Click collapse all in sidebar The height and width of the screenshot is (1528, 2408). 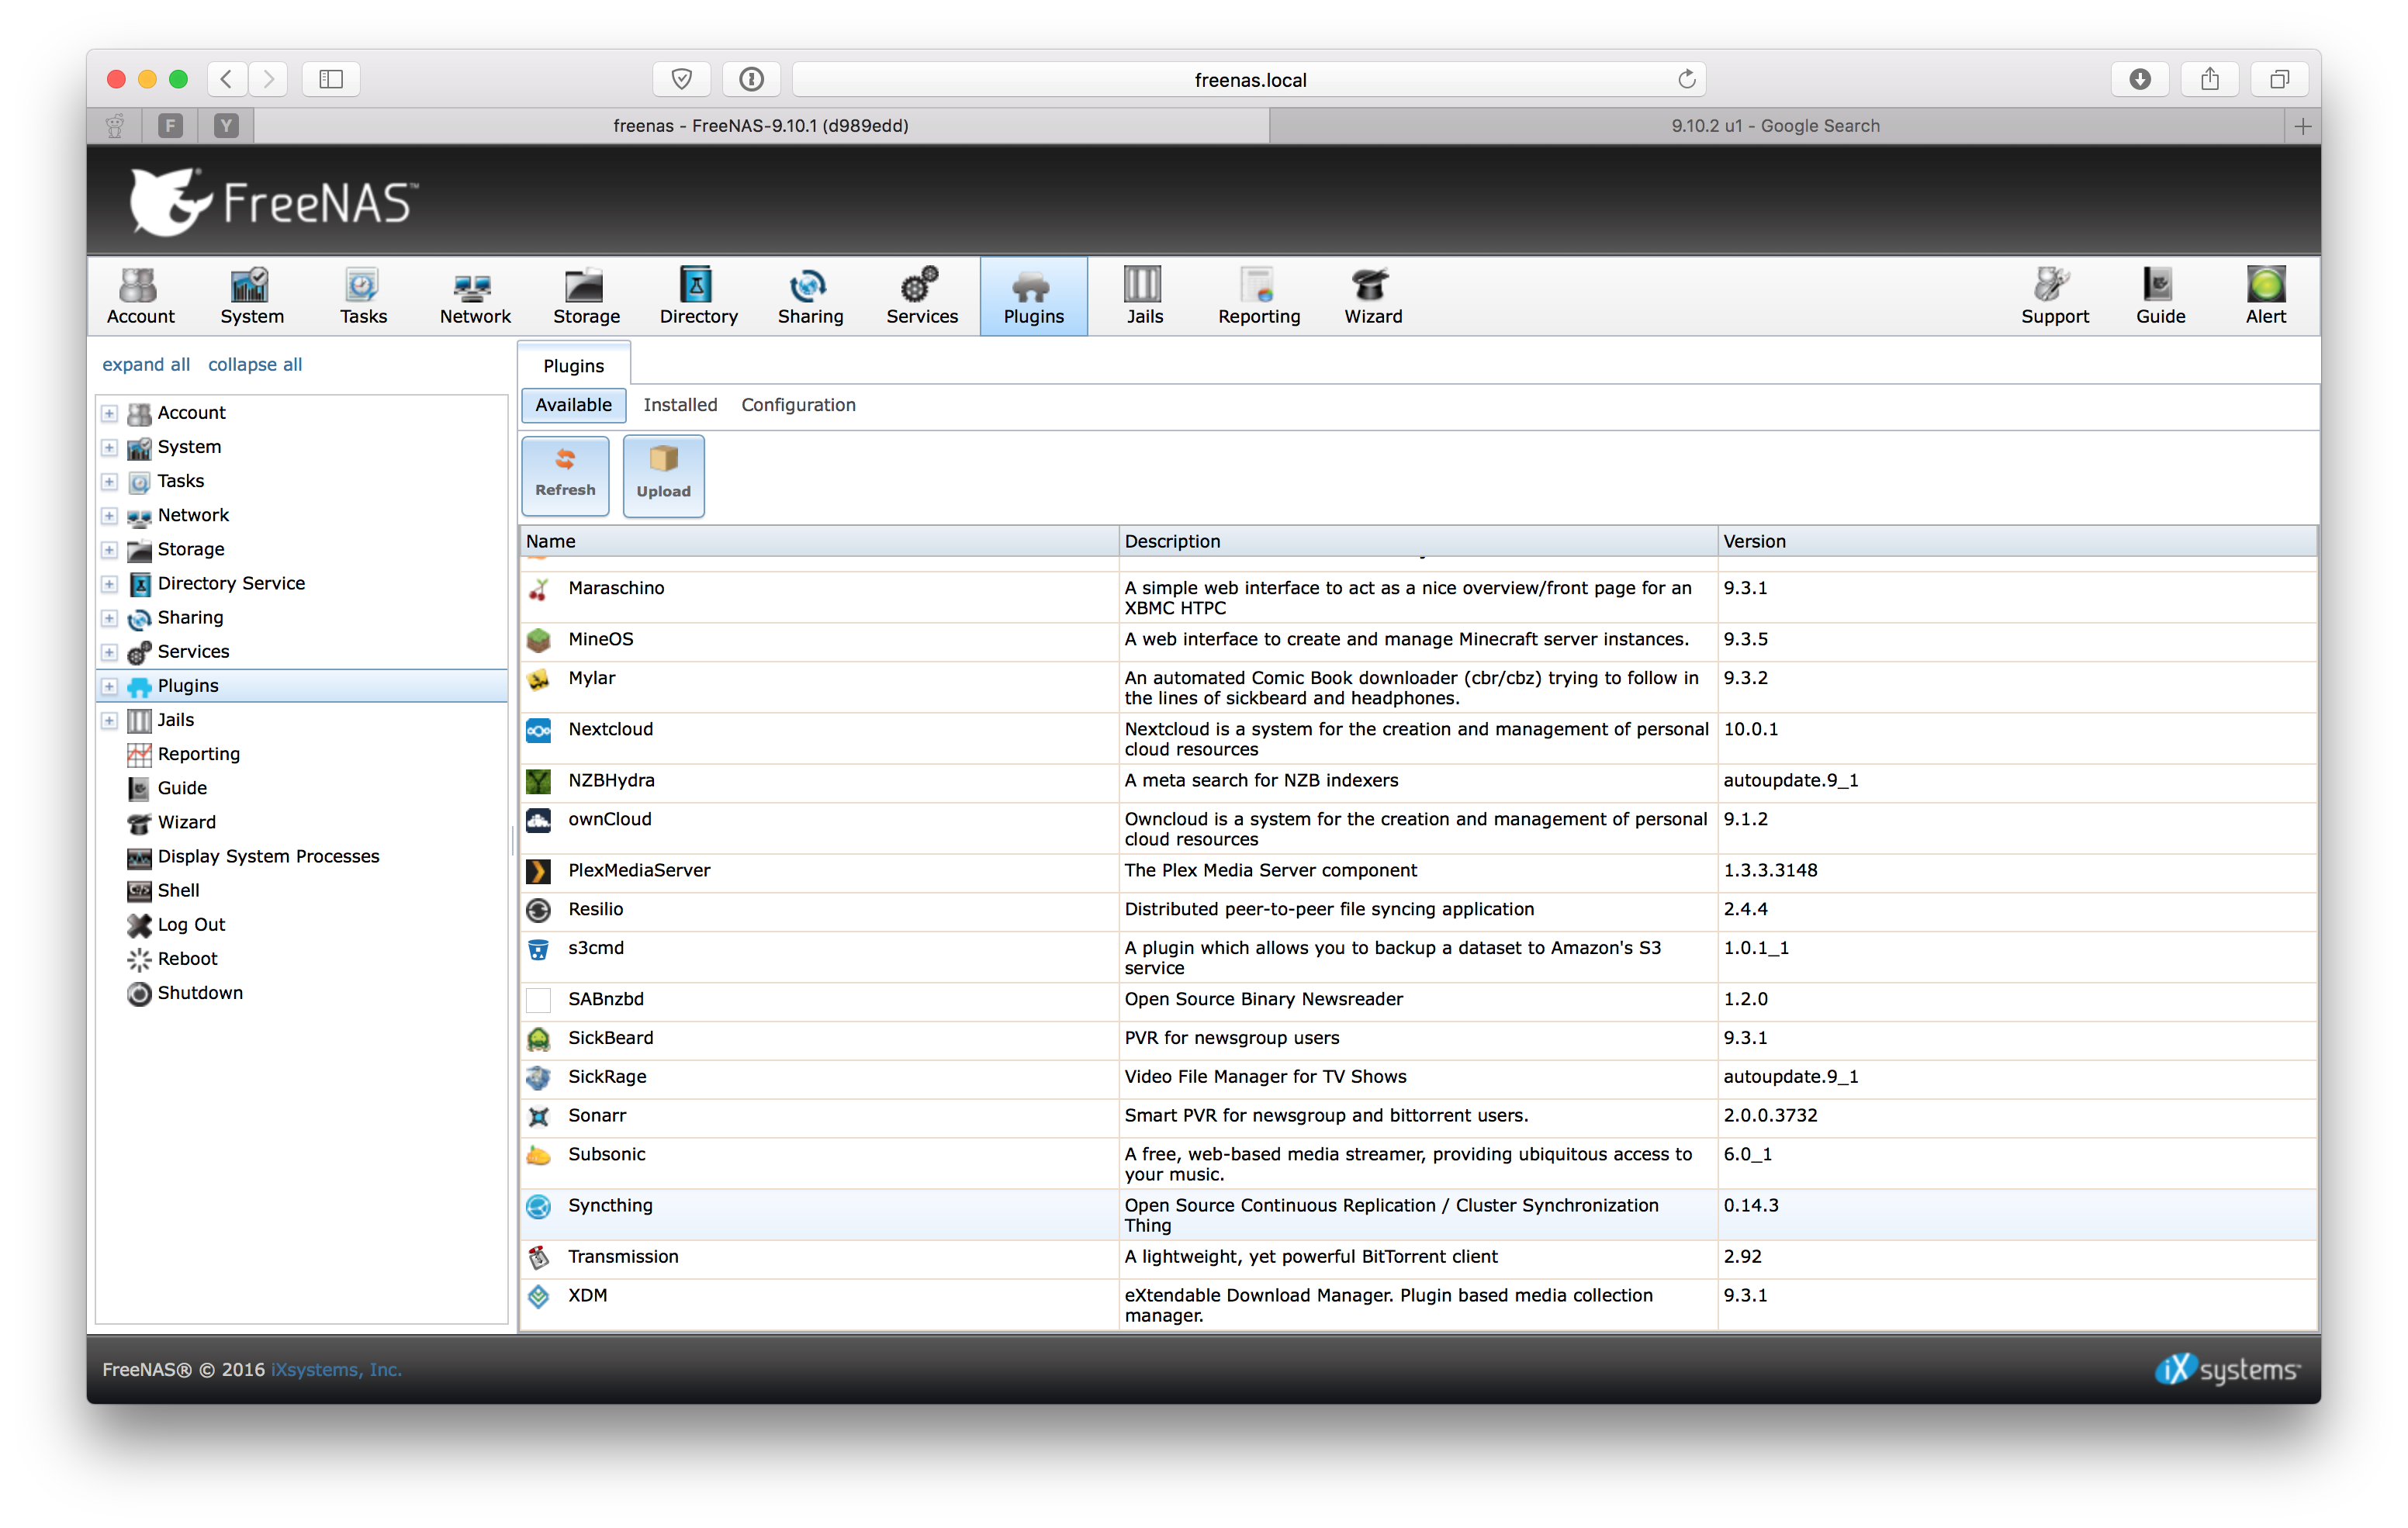coord(253,363)
